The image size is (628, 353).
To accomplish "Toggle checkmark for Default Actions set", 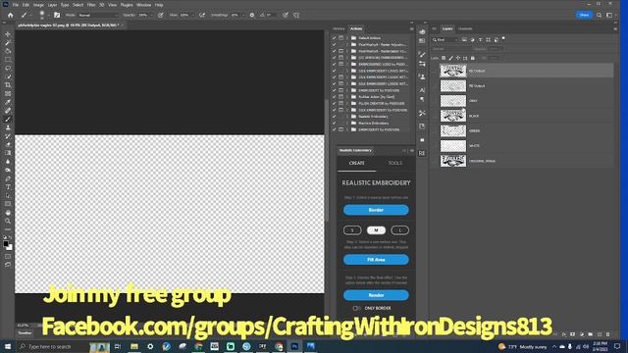I will tap(334, 38).
